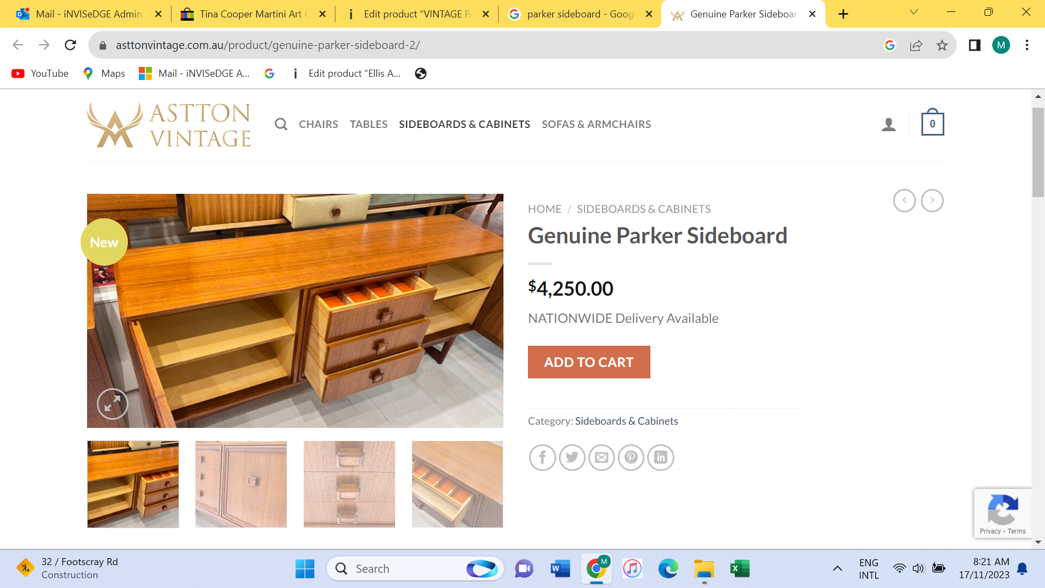Open the account user icon
The height and width of the screenshot is (588, 1045).
tap(888, 124)
